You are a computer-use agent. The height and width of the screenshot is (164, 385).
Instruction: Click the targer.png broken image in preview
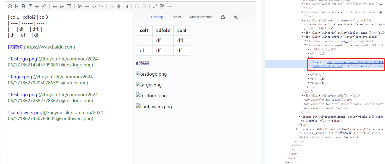point(149,85)
